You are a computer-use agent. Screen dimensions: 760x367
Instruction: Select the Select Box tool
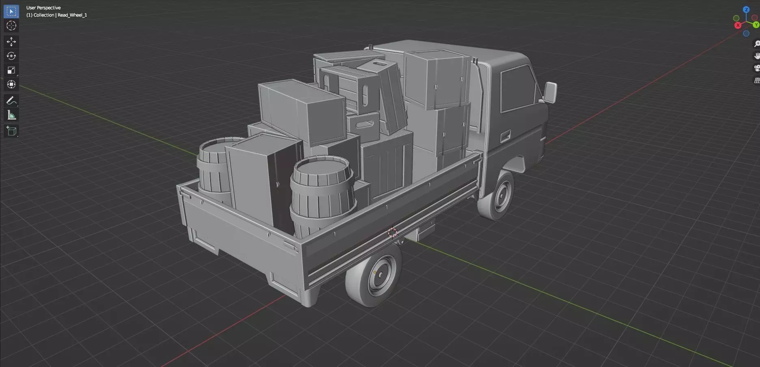pyautogui.click(x=11, y=11)
